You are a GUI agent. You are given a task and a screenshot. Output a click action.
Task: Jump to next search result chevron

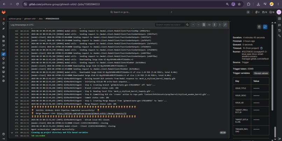click(198, 25)
